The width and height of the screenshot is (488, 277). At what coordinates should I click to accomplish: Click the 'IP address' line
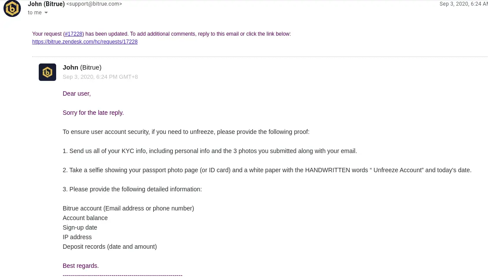pos(77,237)
